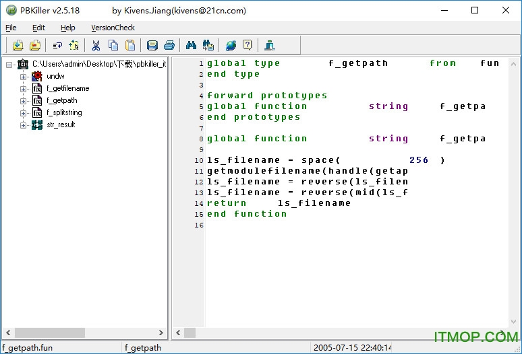Click code line 'end function'
Image resolution: width=522 pixels, height=354 pixels.
click(x=247, y=214)
